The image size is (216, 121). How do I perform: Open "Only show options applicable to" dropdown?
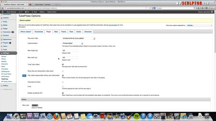(x=199, y=26)
